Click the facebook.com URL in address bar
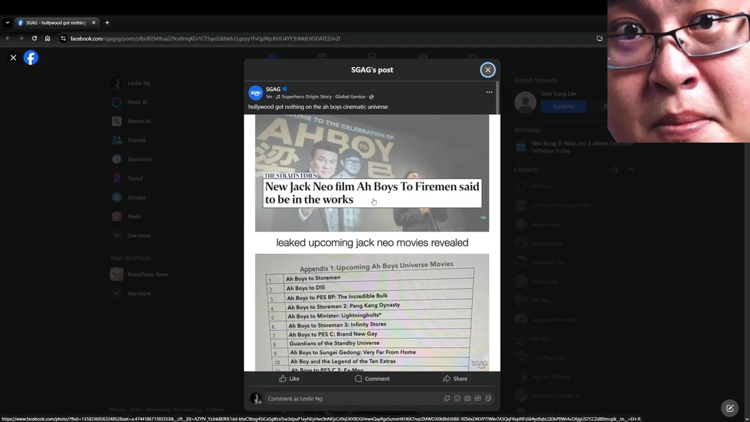 pos(205,39)
